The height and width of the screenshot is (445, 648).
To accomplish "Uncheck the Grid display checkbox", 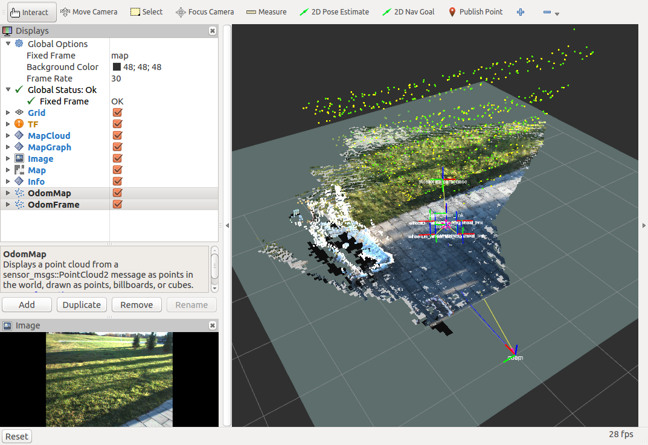I will click(x=118, y=113).
